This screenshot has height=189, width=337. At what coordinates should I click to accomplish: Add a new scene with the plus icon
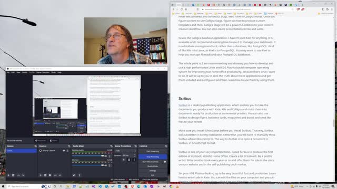[8, 175]
